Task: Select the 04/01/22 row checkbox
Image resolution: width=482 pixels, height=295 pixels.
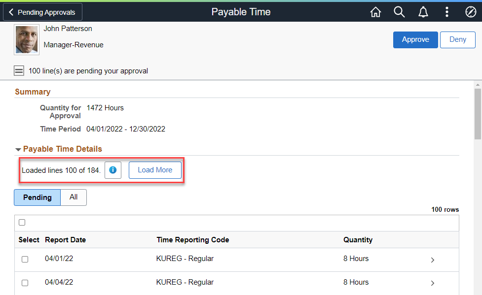Action: 25,259
